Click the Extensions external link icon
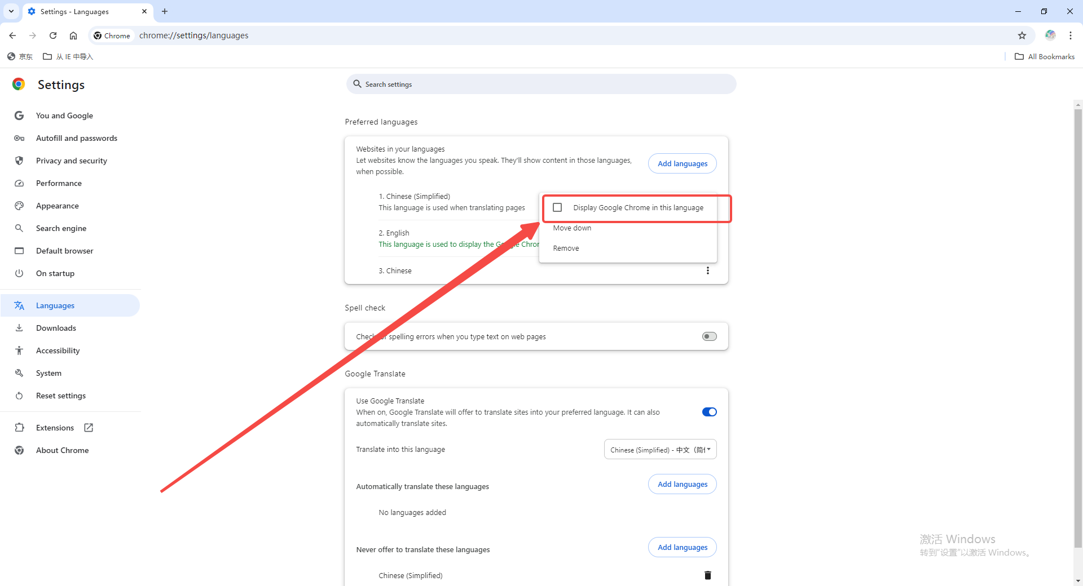The image size is (1083, 586). tap(89, 428)
